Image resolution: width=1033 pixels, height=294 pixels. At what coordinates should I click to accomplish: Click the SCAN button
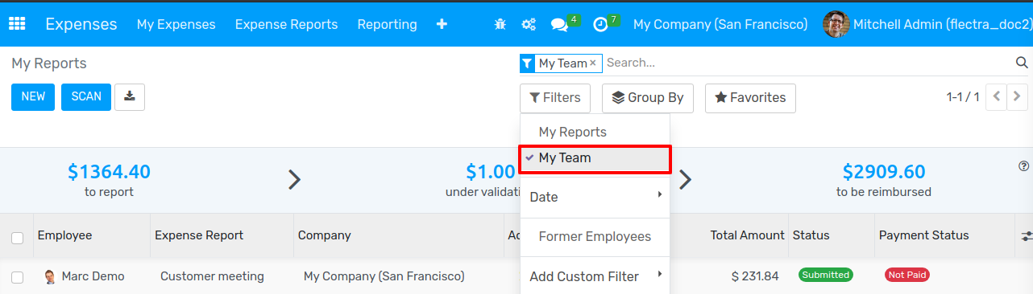tap(86, 96)
